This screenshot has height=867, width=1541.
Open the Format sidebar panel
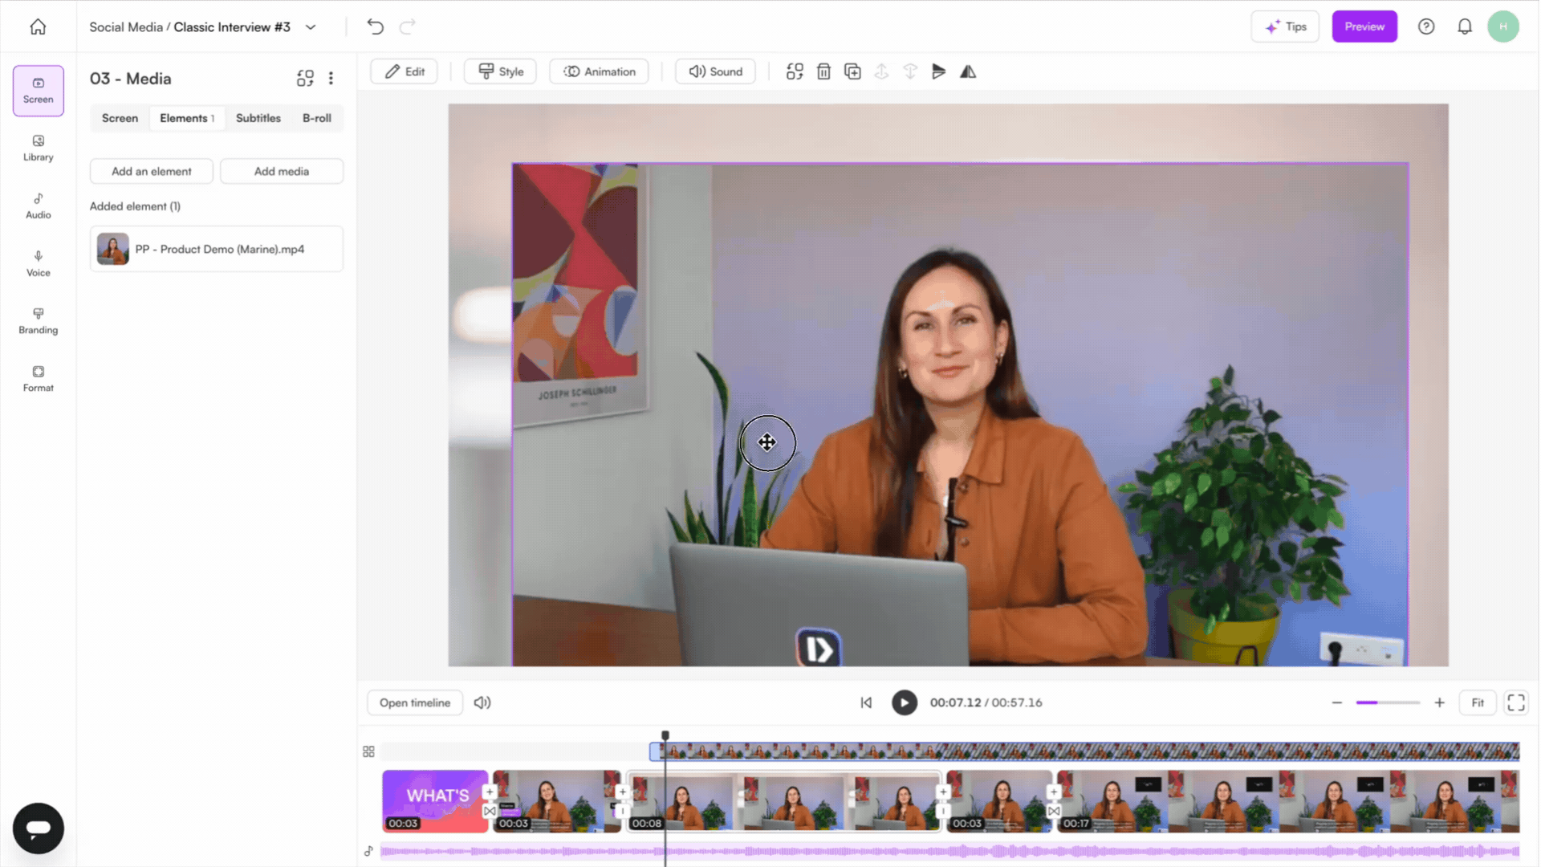coord(38,378)
